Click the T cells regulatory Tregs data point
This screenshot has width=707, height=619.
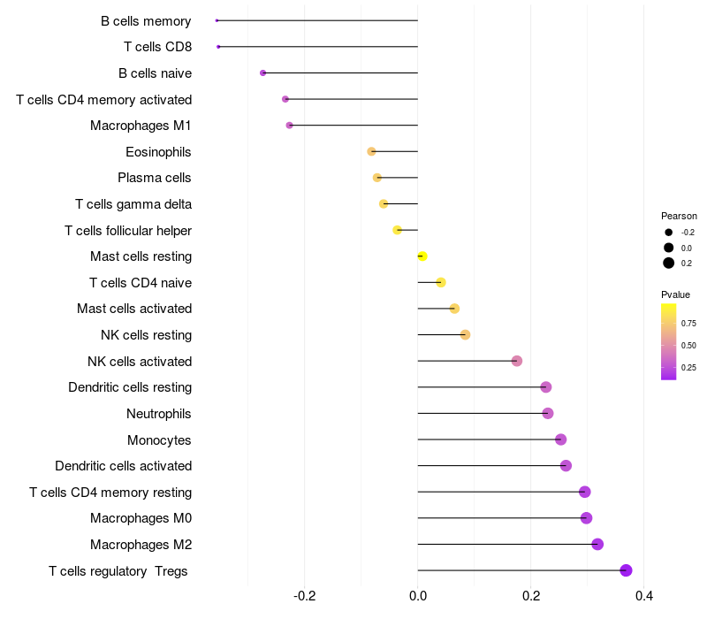pyautogui.click(x=626, y=570)
